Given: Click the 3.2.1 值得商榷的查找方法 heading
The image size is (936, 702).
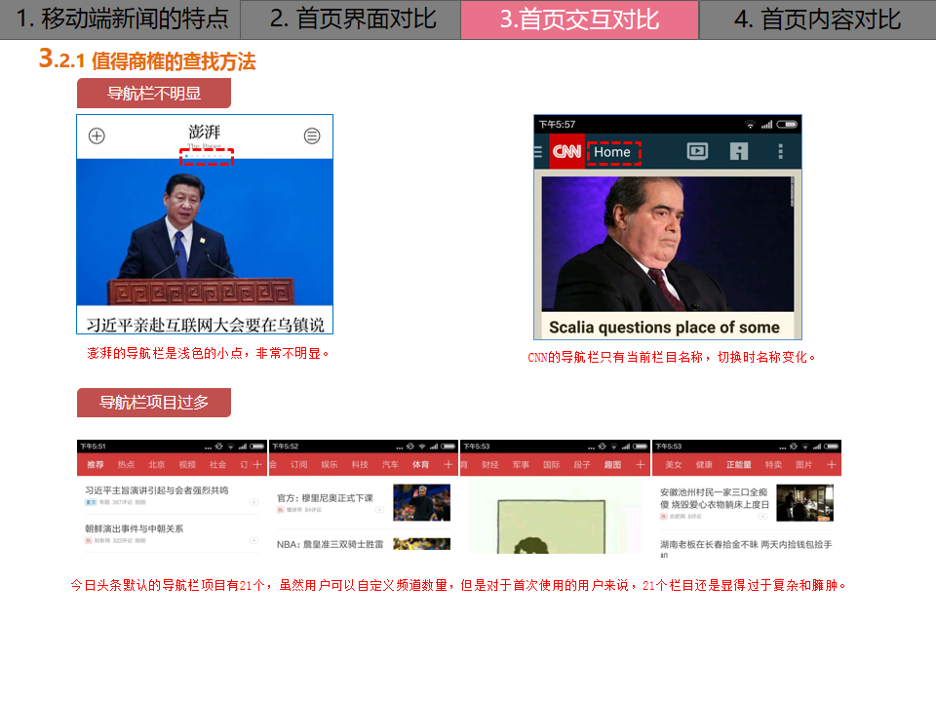Looking at the screenshot, I should pos(147,59).
